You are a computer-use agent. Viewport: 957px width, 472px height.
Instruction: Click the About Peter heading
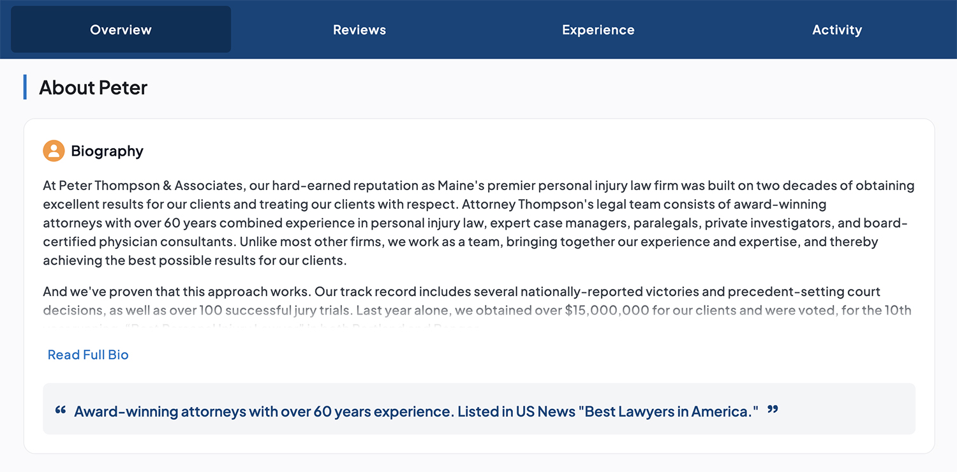tap(93, 87)
